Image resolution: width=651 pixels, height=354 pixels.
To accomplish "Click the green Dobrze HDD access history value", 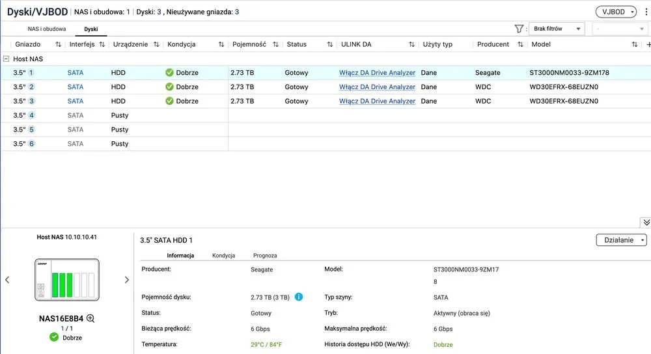I will pos(443,344).
